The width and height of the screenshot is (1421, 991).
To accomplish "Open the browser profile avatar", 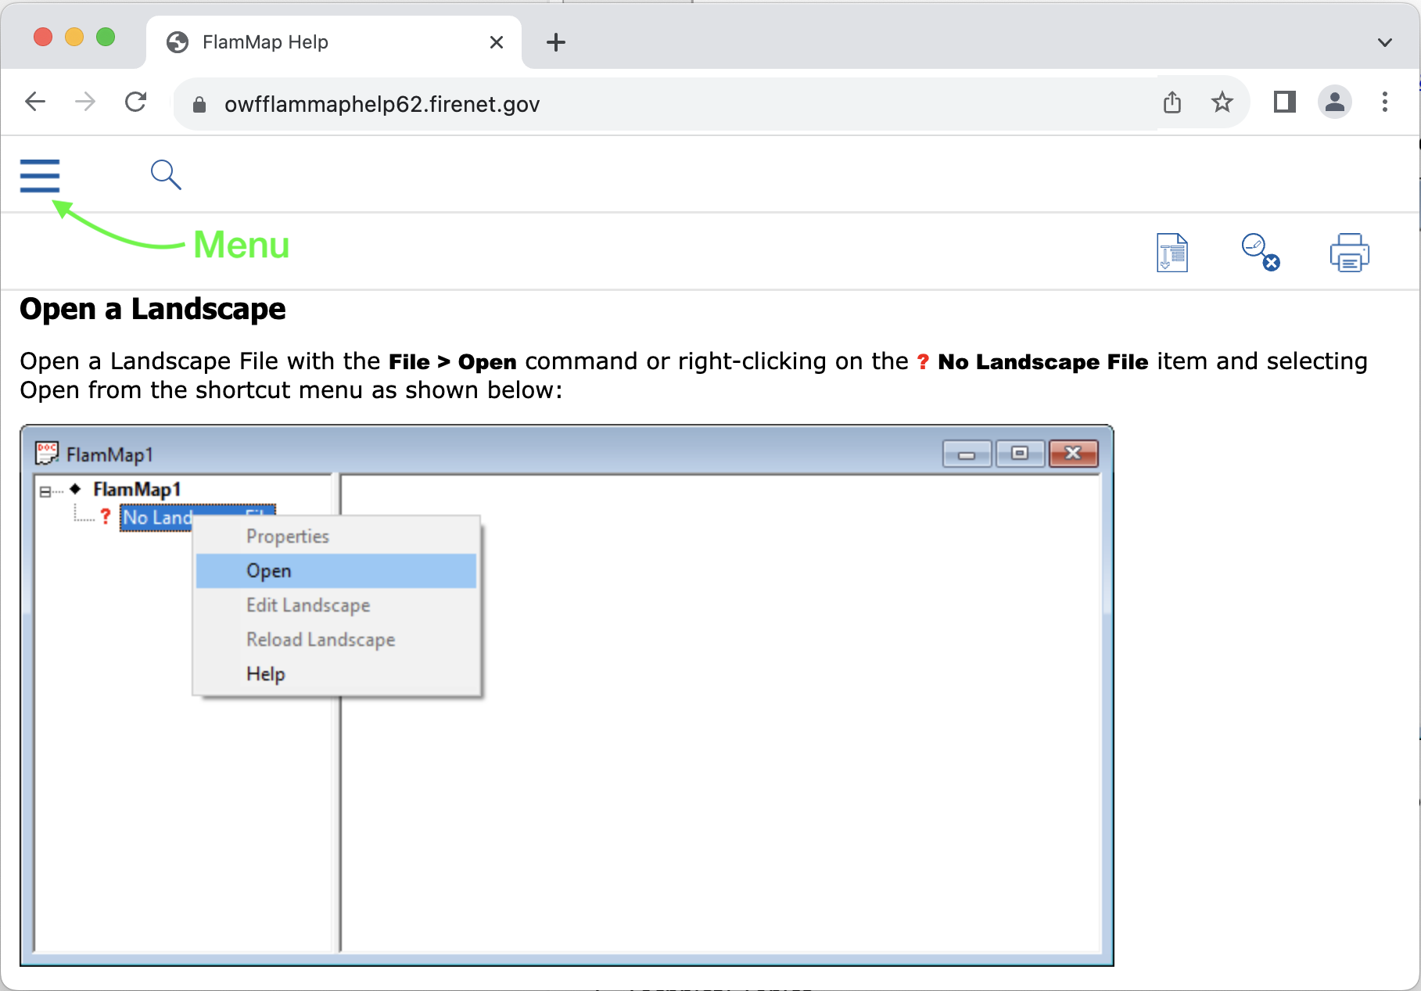I will tap(1335, 102).
